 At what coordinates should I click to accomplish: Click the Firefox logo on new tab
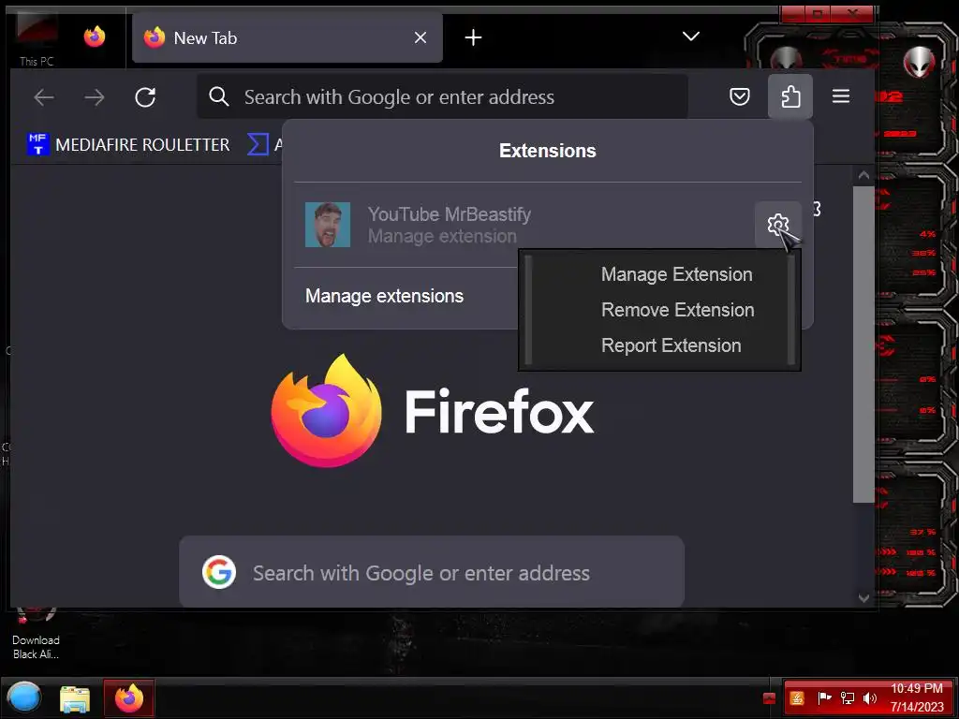pyautogui.click(x=327, y=411)
